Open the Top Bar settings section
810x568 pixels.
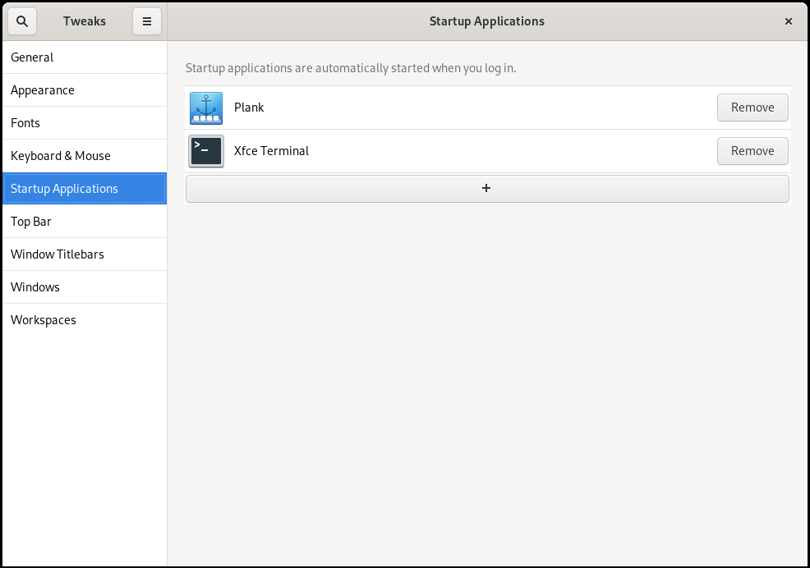[29, 221]
